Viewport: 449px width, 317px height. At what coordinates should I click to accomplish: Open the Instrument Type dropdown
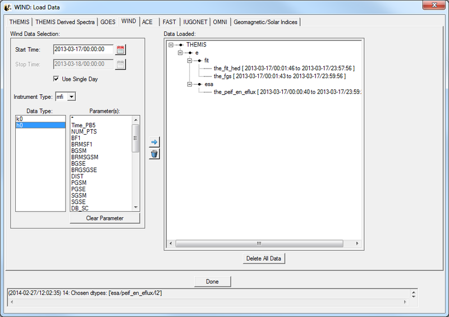[x=71, y=97]
